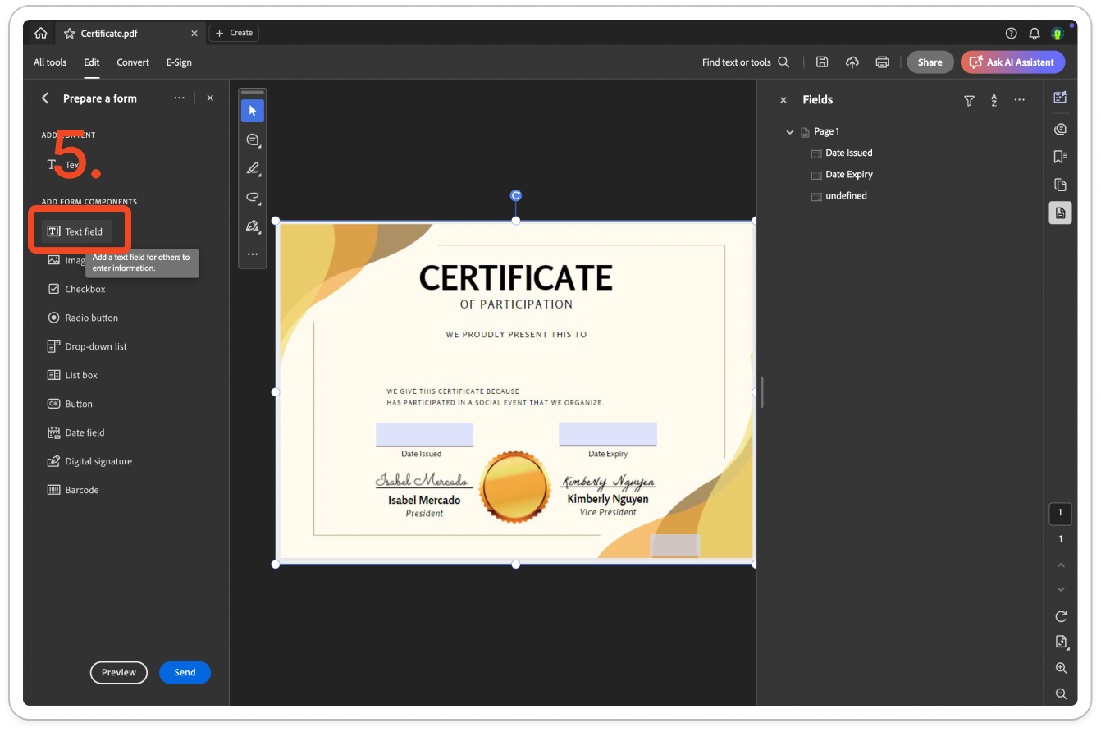Add a Checkbox form component

(x=76, y=289)
